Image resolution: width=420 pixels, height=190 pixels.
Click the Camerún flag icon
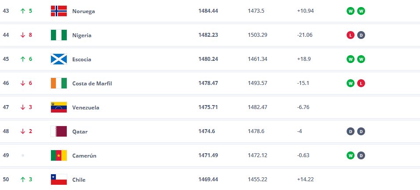pyautogui.click(x=59, y=155)
